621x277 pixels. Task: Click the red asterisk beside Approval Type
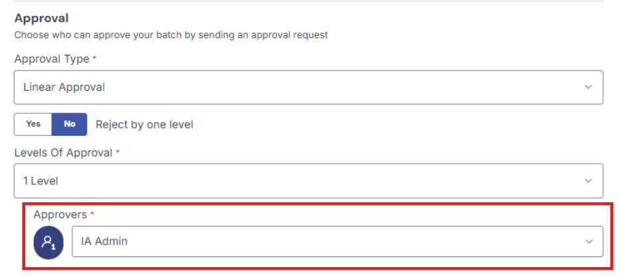pyautogui.click(x=94, y=58)
